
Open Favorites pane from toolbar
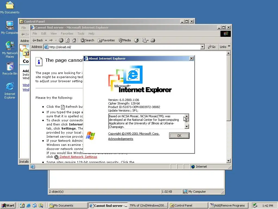106,40
